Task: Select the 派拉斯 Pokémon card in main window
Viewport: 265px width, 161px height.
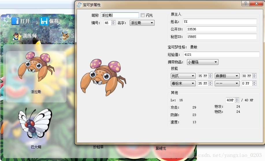Action: coord(36,77)
